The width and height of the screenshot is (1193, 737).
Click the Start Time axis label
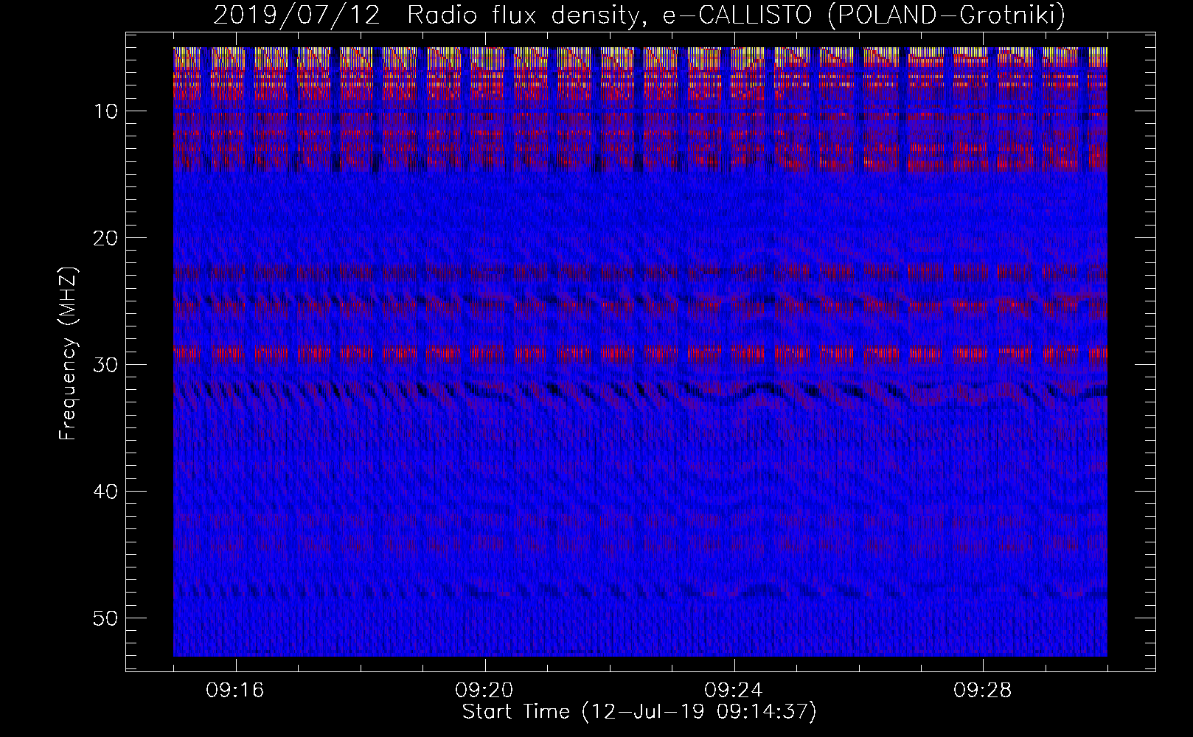[639, 712]
